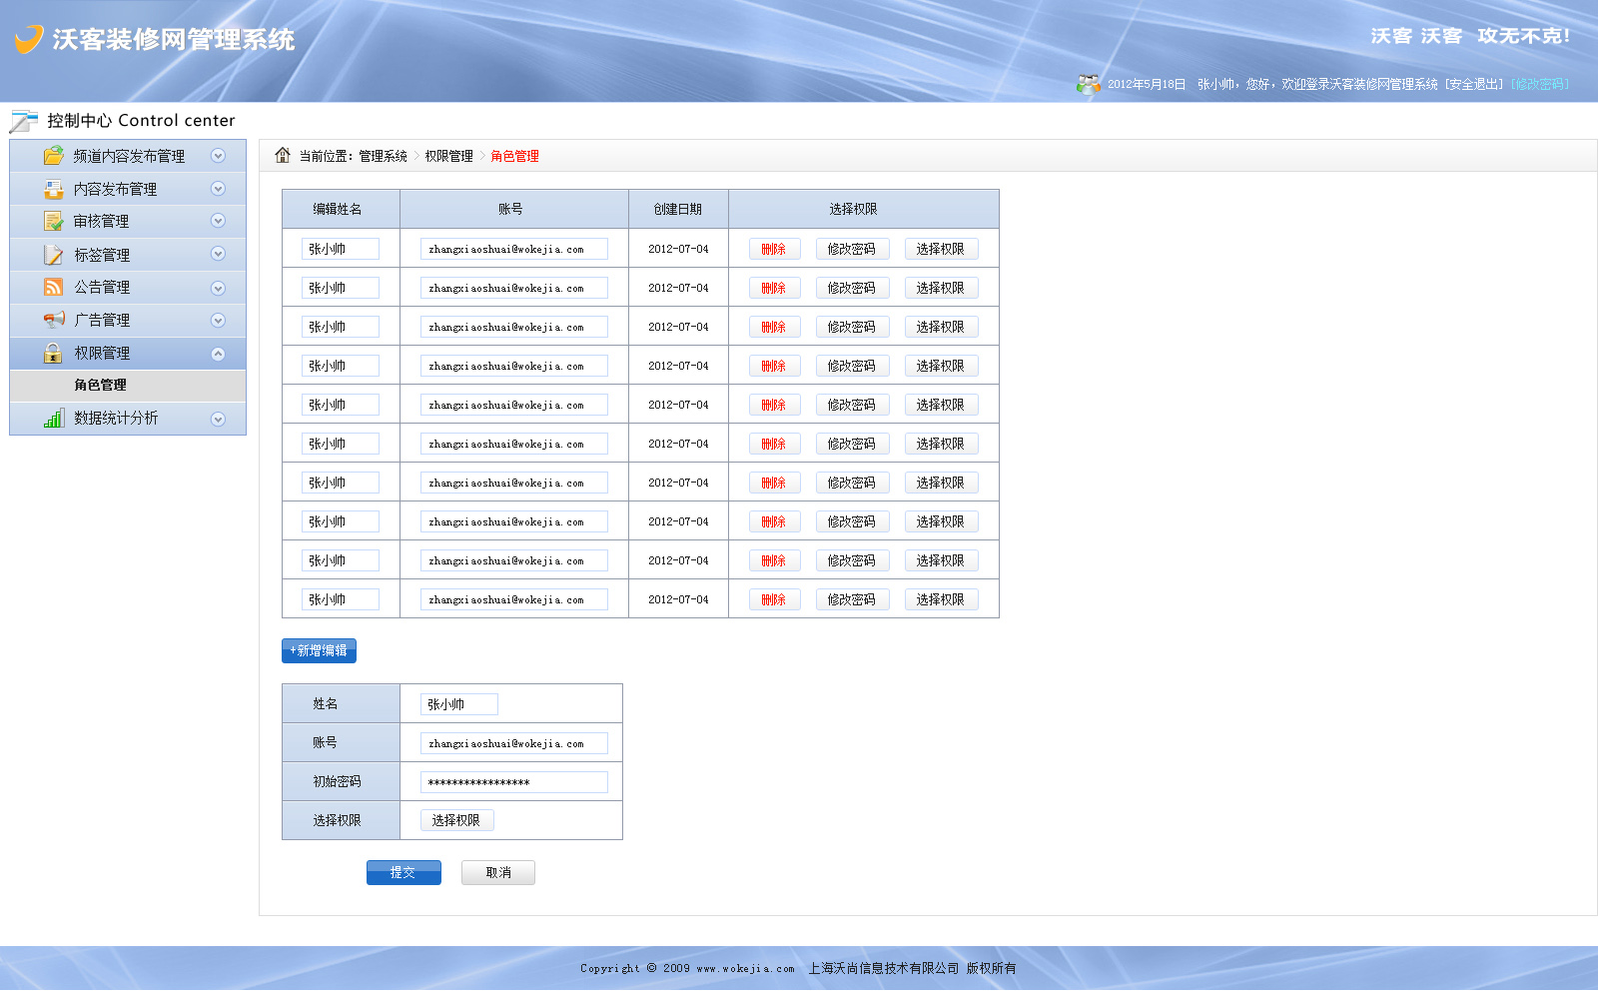Click 选择权限 in the fourth table row
The image size is (1598, 999).
coord(941,366)
